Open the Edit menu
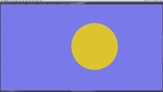Screen dimensions: 163x92 pos(13,1)
